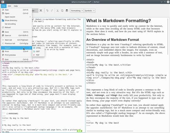
Task: Choose Save in the File menu
Action: [x=16, y=32]
